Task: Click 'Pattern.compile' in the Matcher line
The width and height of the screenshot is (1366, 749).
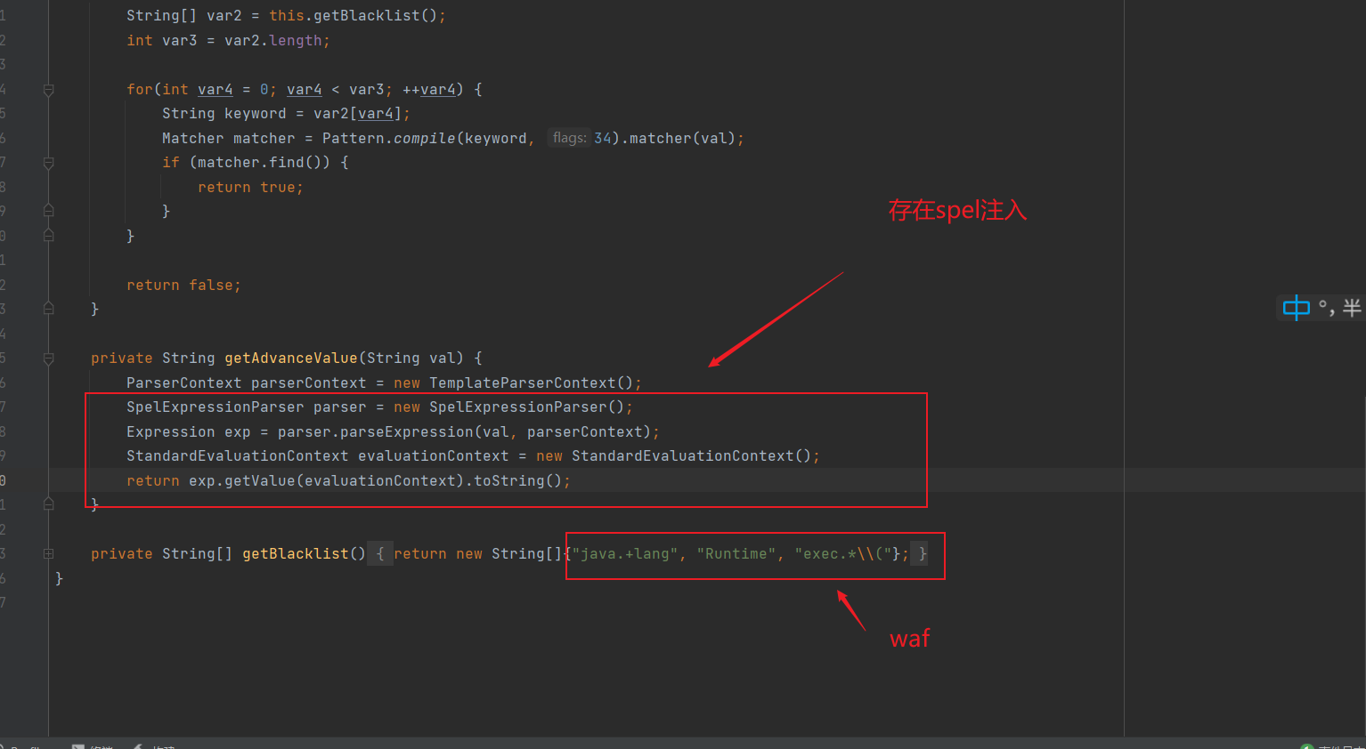Action: click(x=389, y=138)
